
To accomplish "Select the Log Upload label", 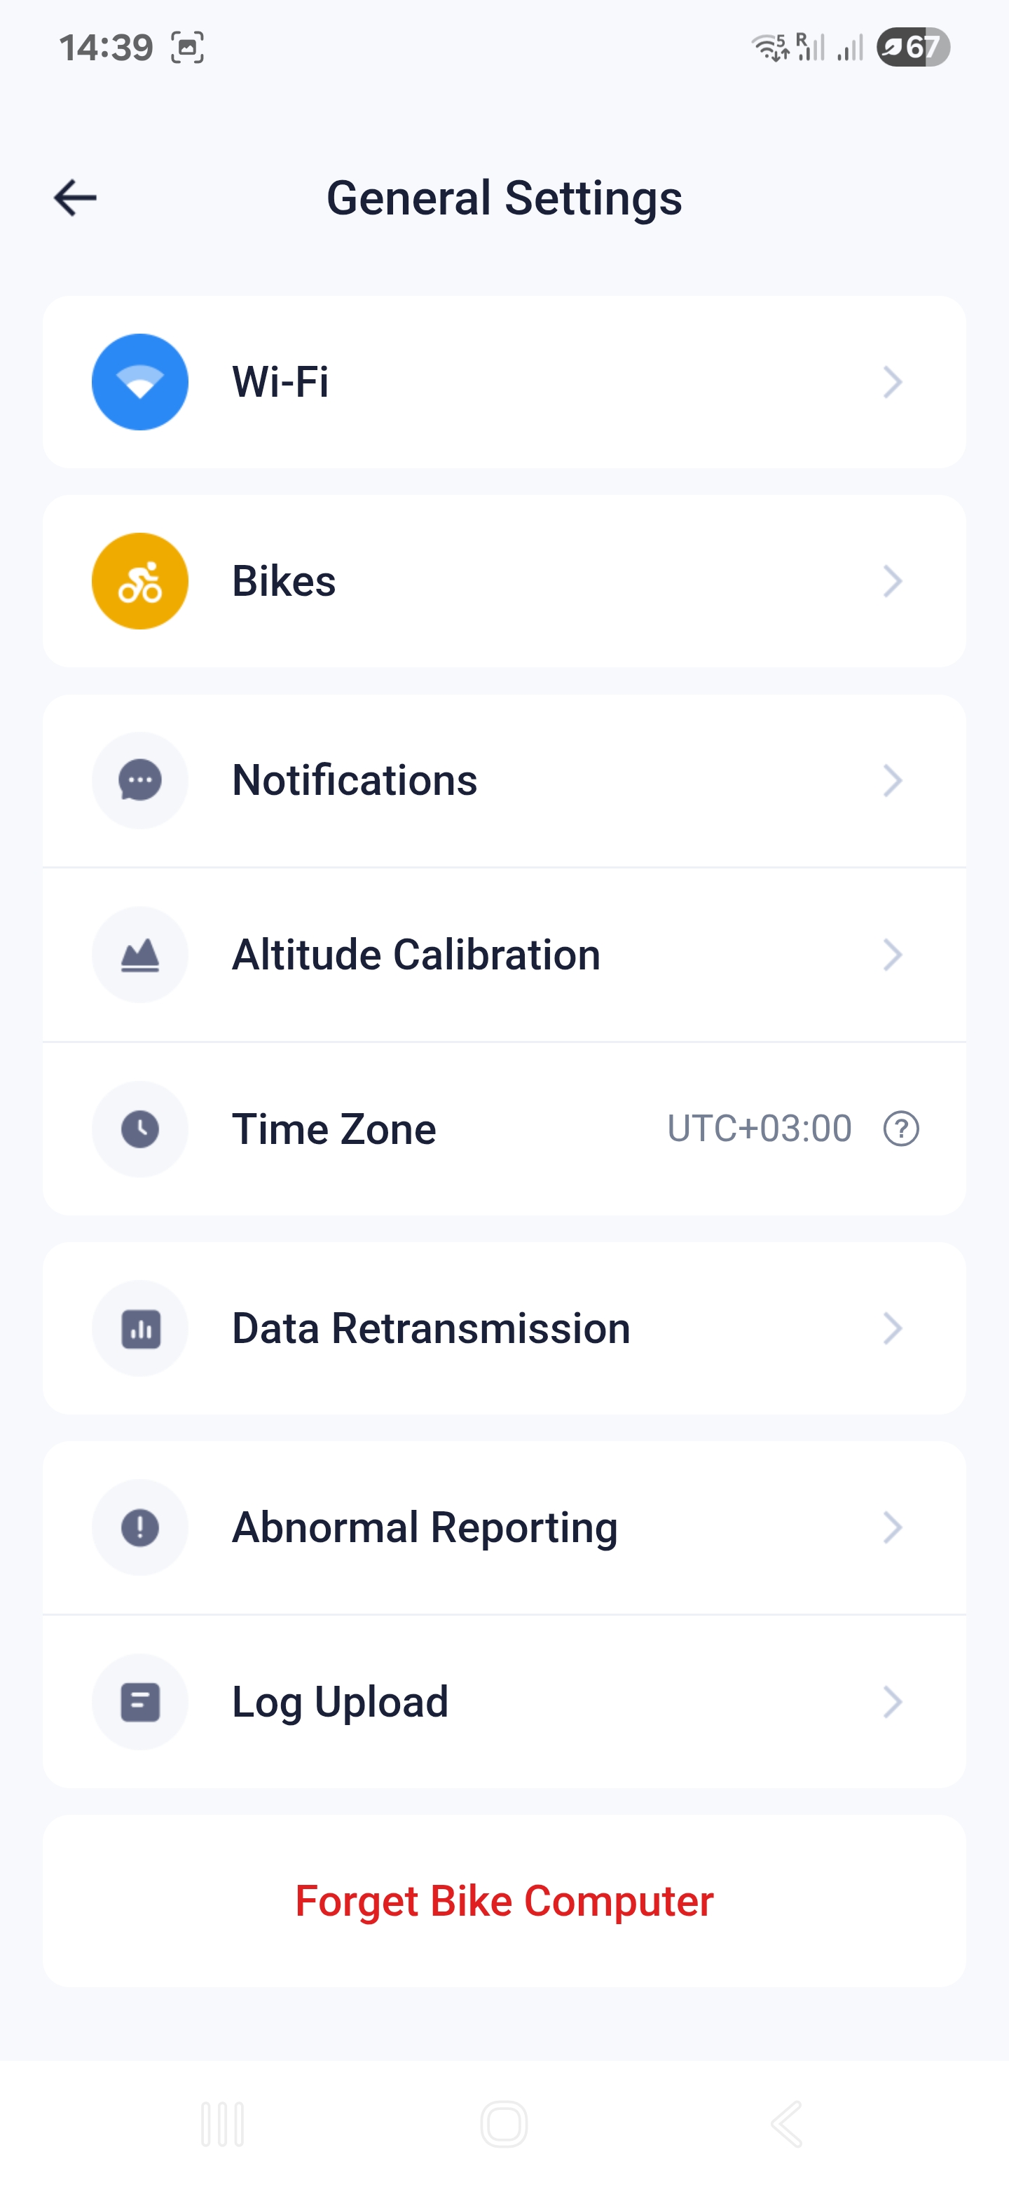I will [x=339, y=1701].
